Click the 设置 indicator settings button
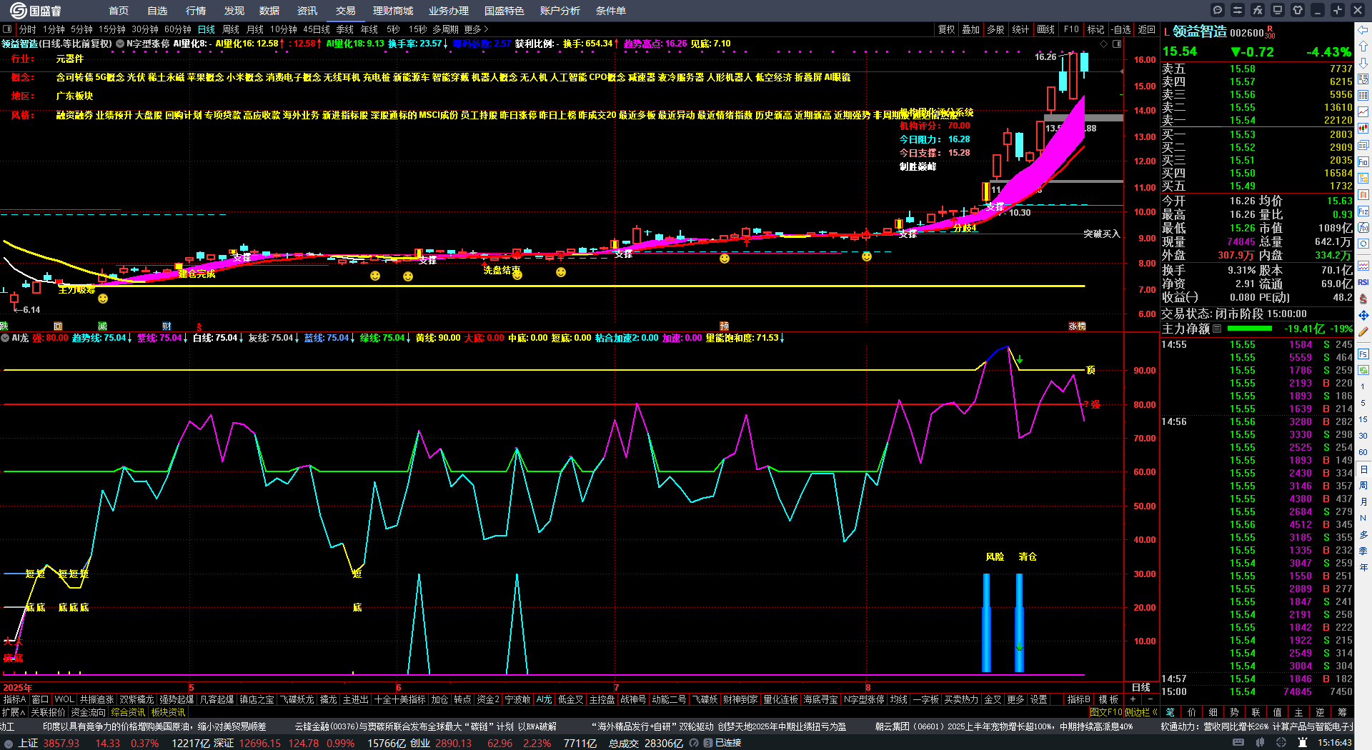This screenshot has height=750, width=1372. 1039,699
